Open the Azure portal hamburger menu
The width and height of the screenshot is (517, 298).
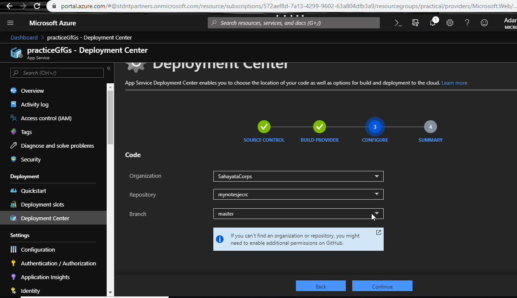click(x=10, y=23)
